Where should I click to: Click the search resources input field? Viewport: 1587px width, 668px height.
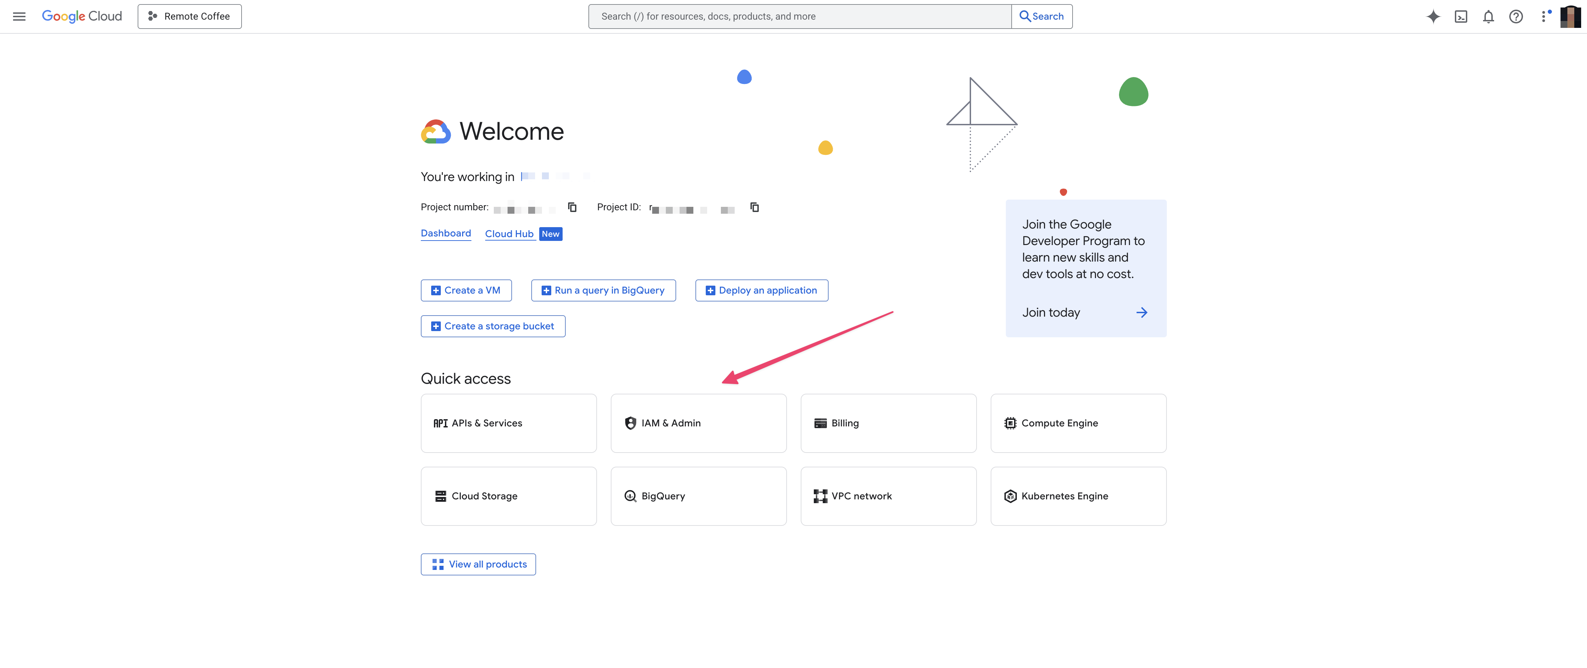(x=799, y=17)
